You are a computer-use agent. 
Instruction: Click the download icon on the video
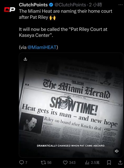[25, 59]
